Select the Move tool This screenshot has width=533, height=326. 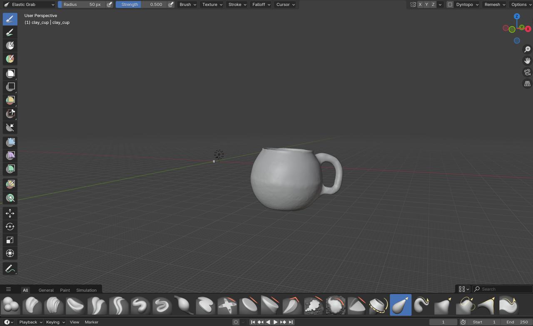pyautogui.click(x=10, y=213)
